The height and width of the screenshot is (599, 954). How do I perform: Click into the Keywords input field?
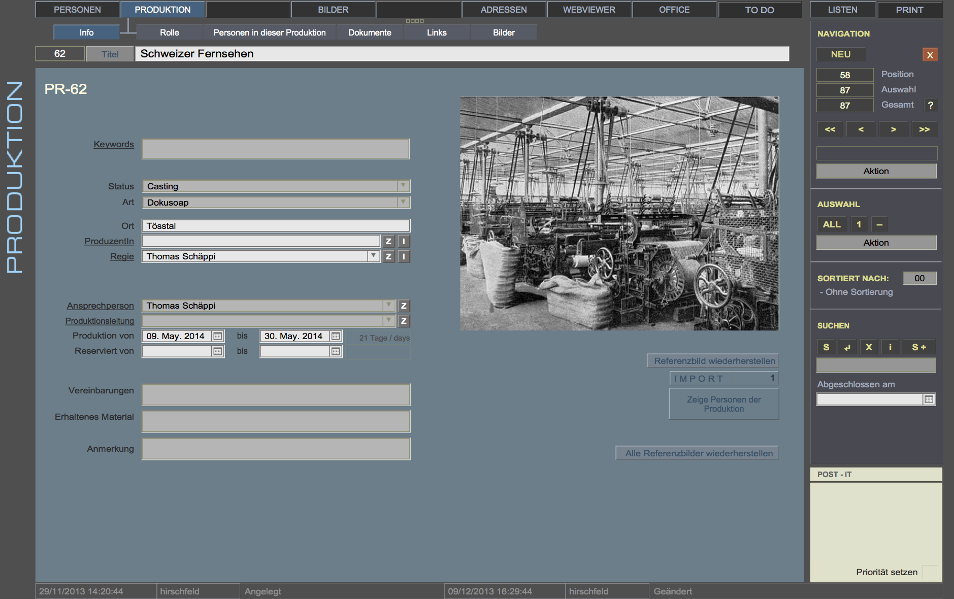276,149
